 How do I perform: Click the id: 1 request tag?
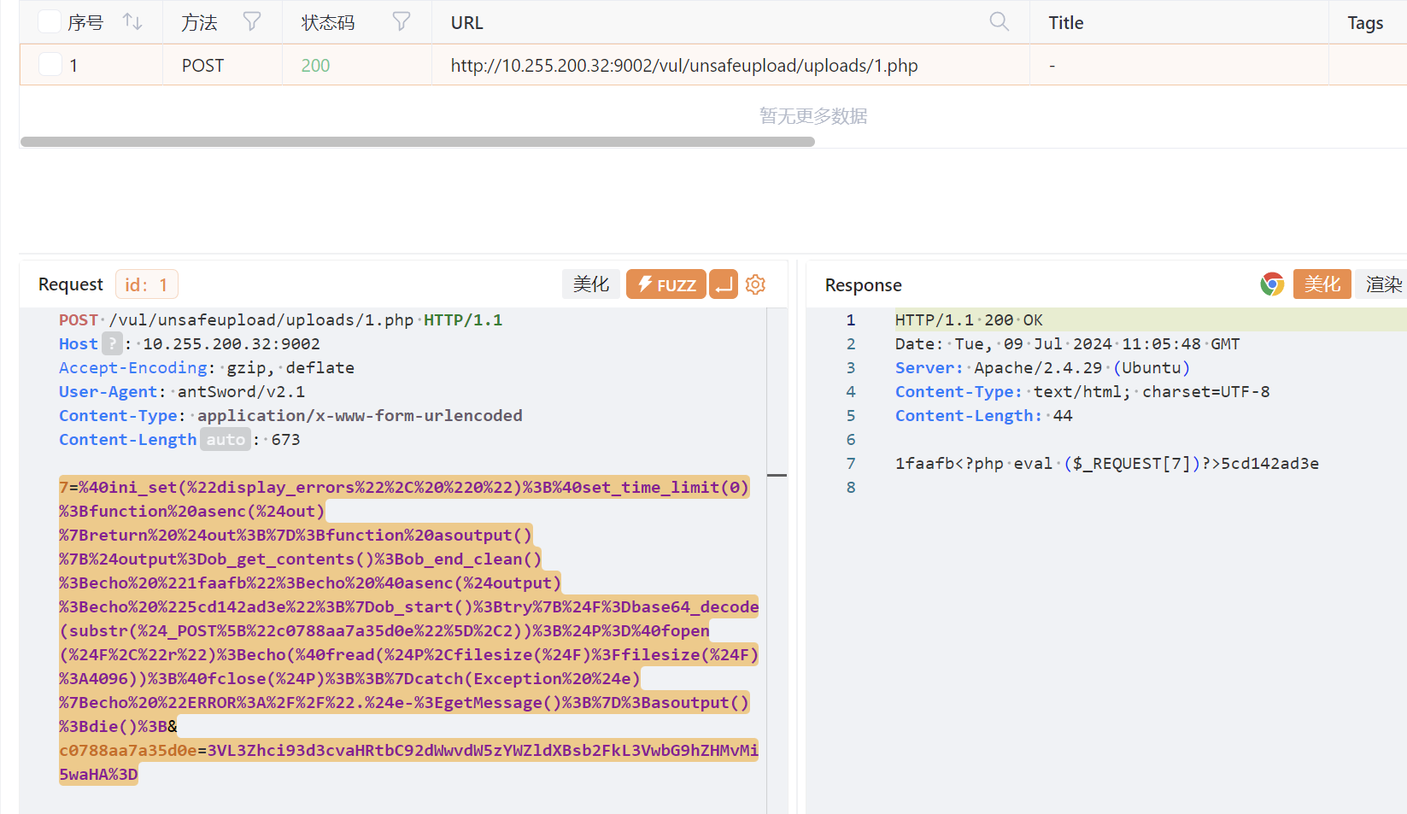point(146,284)
